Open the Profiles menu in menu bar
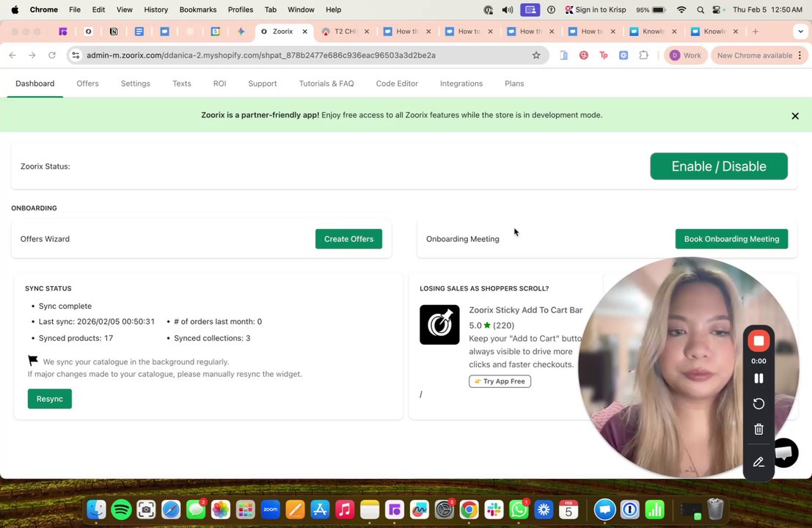Image resolution: width=812 pixels, height=528 pixels. tap(241, 10)
